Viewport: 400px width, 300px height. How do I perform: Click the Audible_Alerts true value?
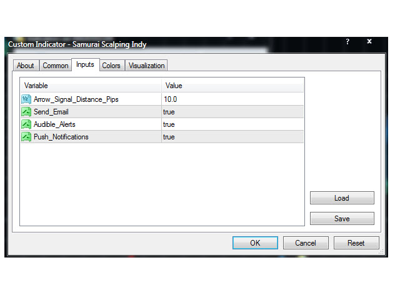pos(232,124)
